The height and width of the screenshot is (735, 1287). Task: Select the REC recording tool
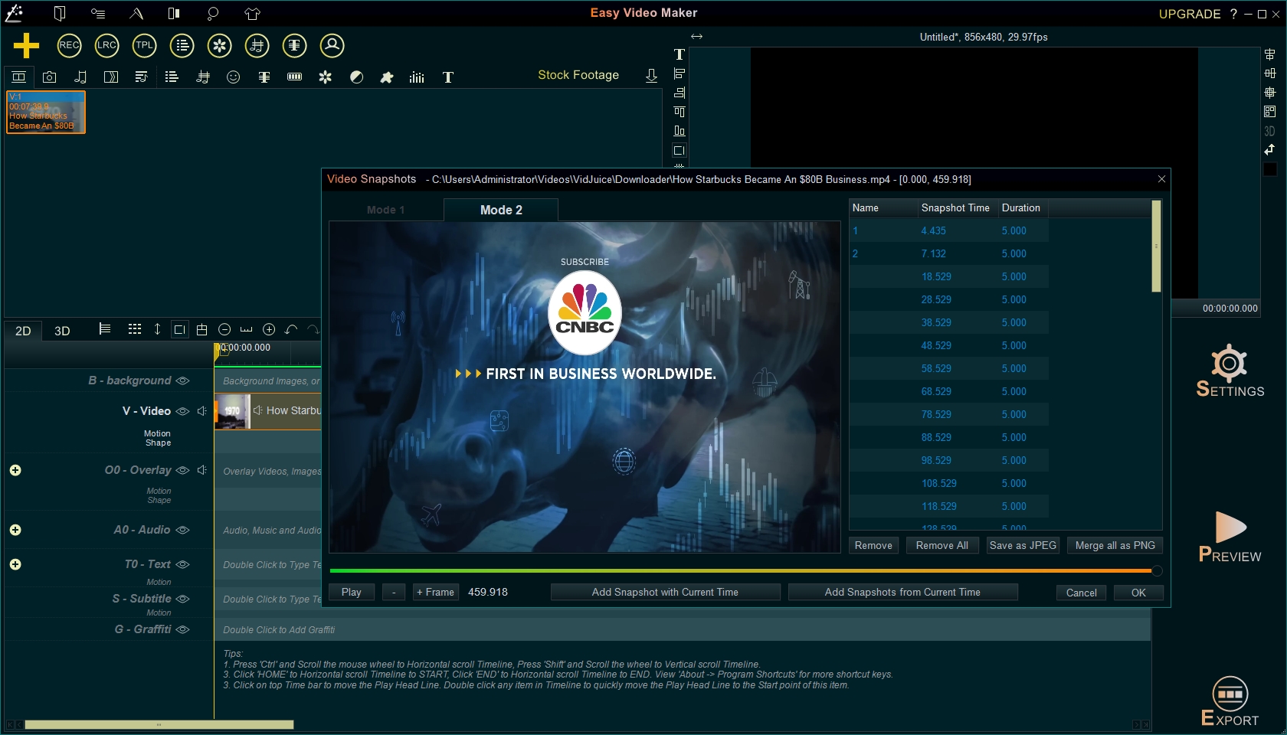point(69,45)
